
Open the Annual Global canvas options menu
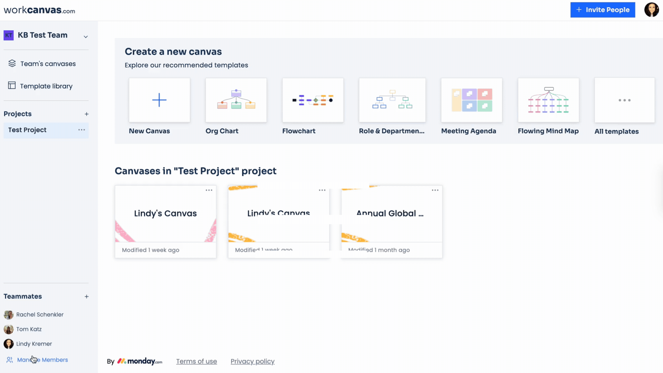coord(435,190)
